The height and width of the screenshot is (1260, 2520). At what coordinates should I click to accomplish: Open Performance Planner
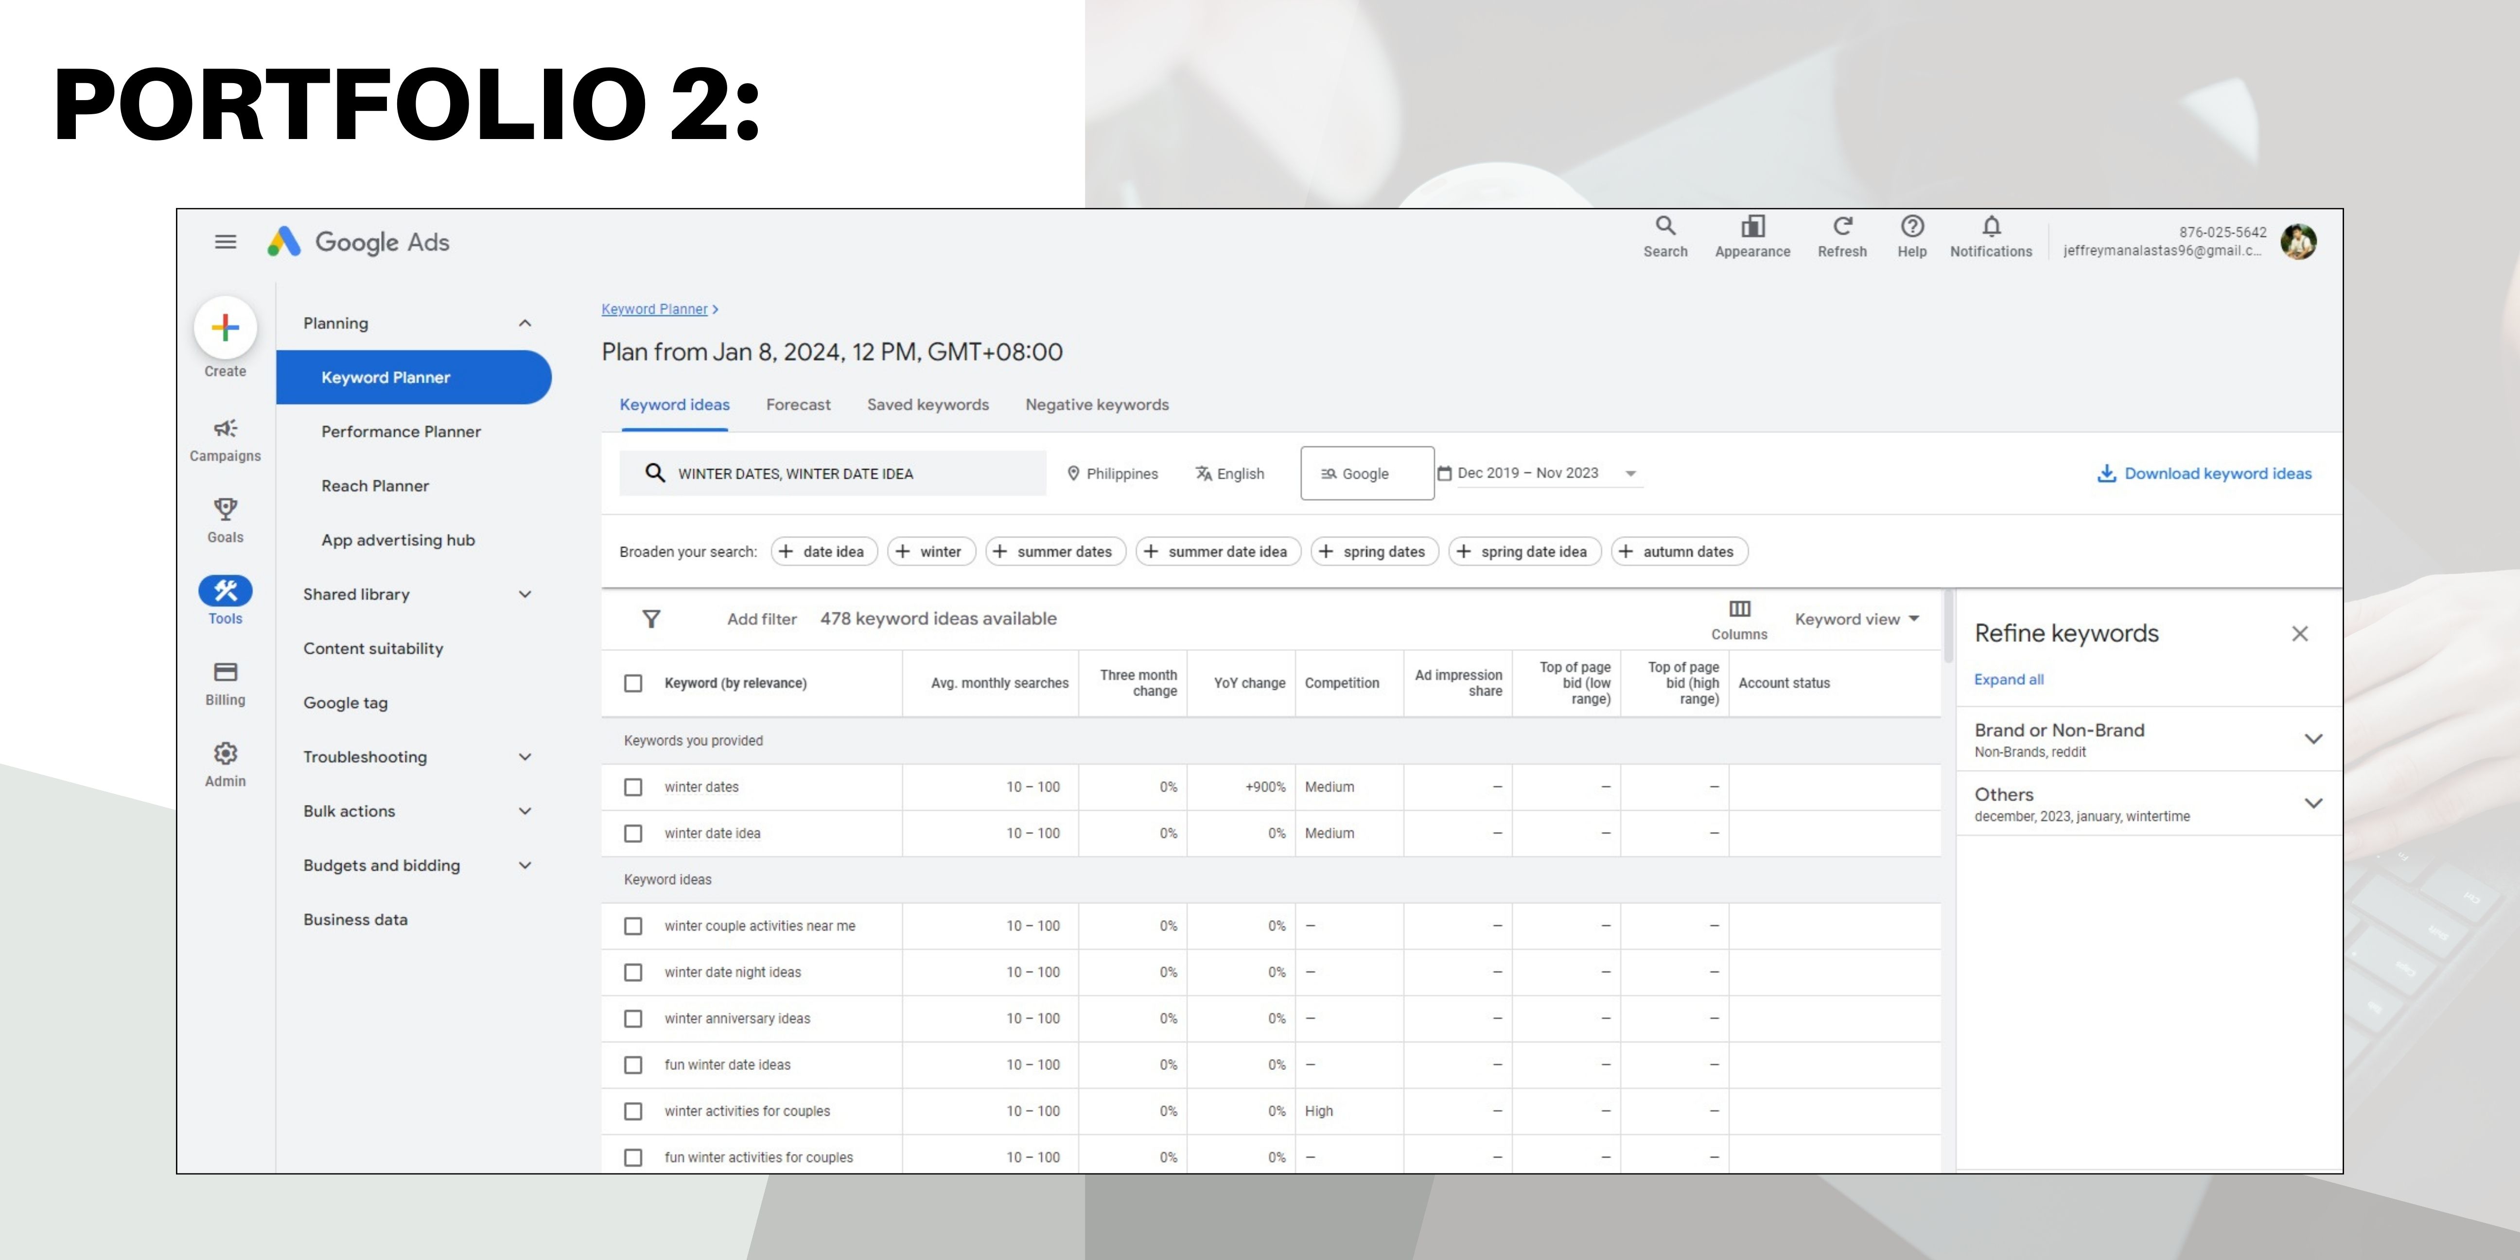point(401,431)
